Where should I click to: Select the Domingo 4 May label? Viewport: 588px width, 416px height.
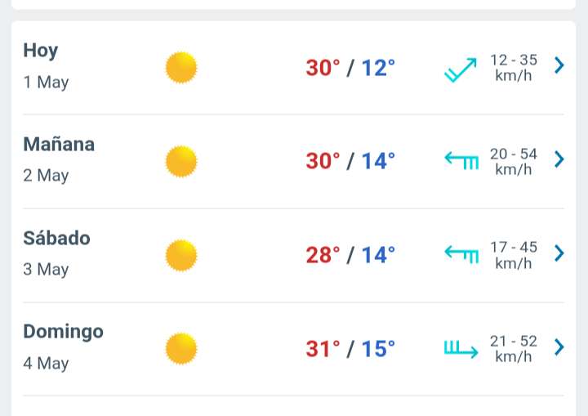pos(63,347)
